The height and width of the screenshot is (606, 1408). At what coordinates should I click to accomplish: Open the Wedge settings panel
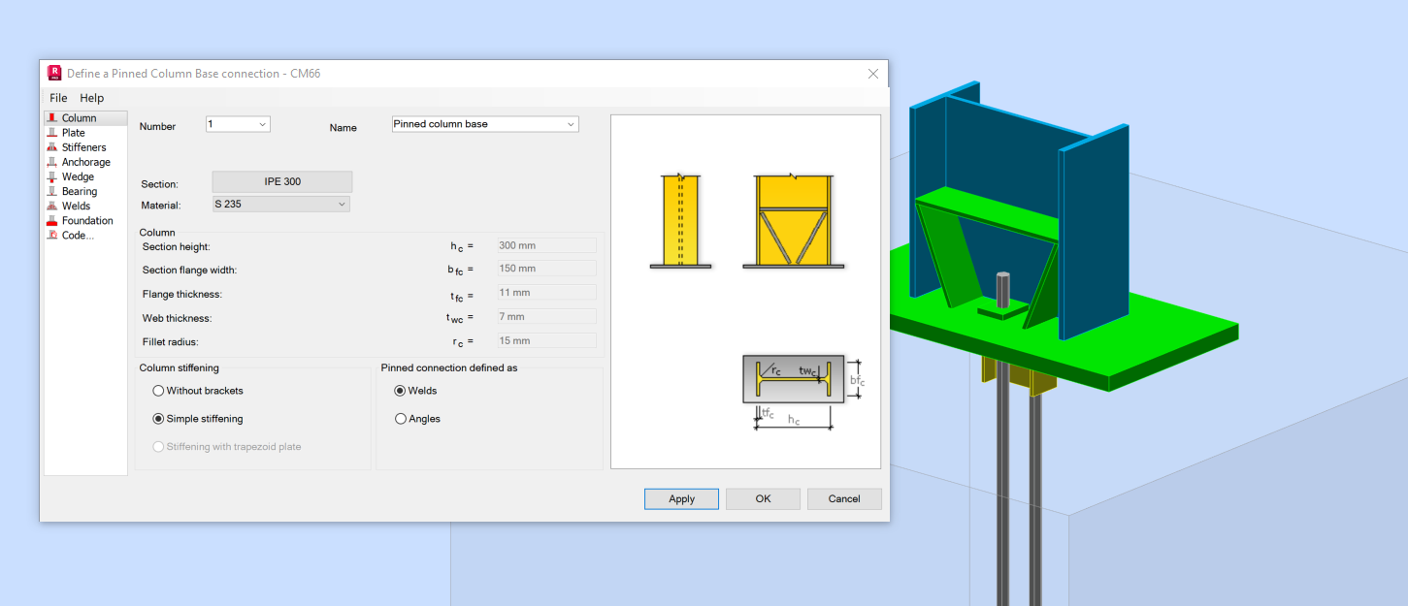pyautogui.click(x=76, y=175)
